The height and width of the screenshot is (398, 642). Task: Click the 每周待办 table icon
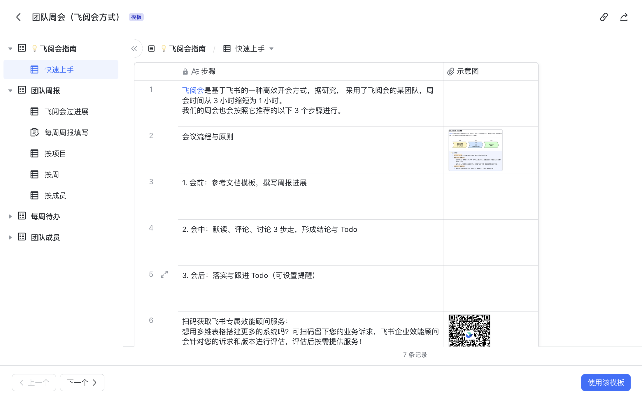point(22,216)
